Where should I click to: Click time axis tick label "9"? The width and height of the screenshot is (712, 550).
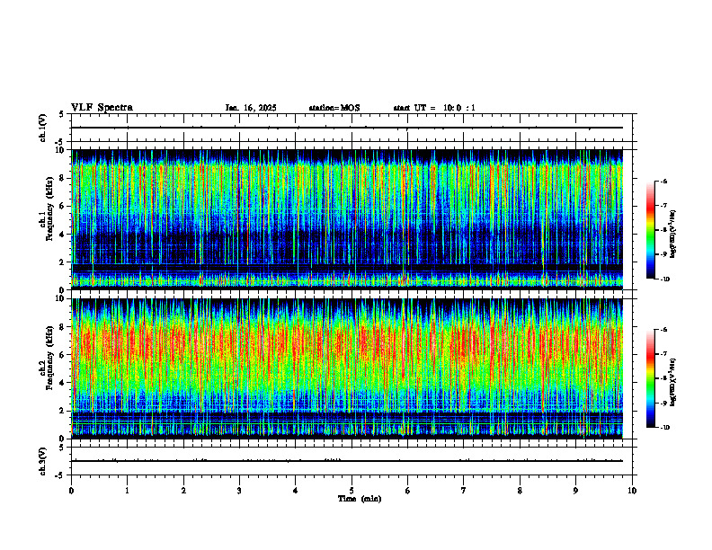pos(575,491)
